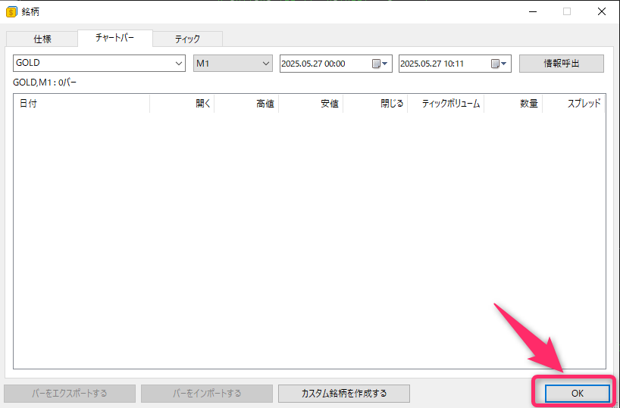
Task: Open the ティック tab
Action: (x=188, y=39)
